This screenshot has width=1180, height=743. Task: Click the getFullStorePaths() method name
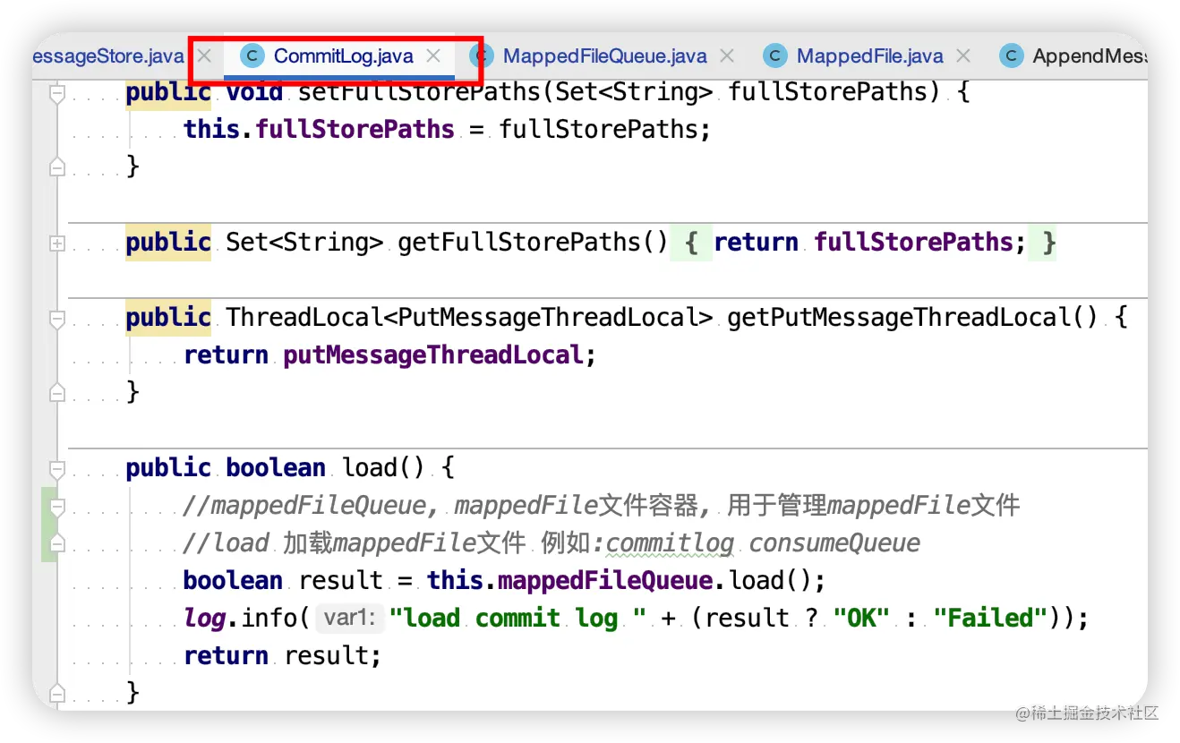(x=533, y=242)
